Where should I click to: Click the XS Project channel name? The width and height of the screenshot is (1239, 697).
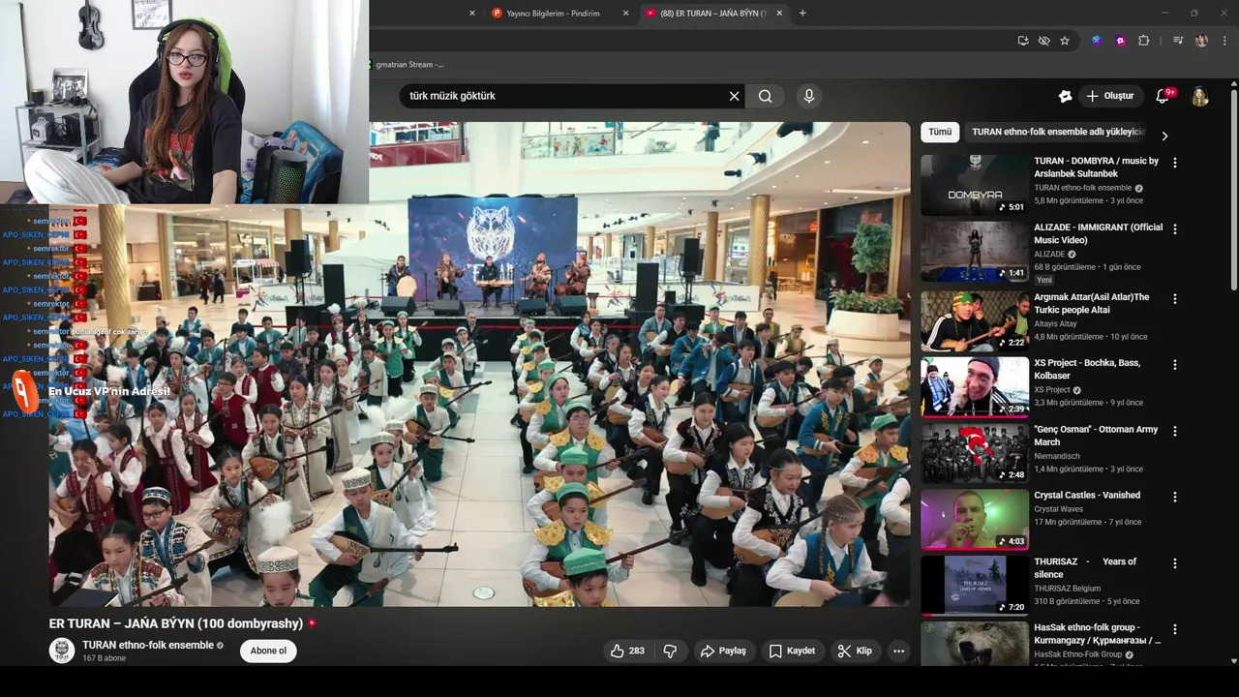click(x=1052, y=389)
